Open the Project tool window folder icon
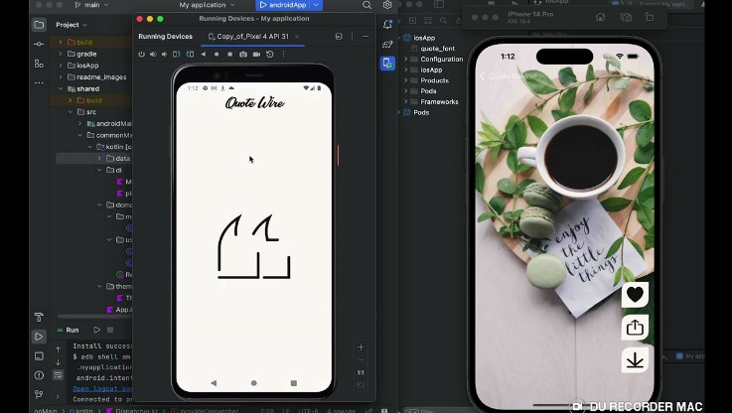The image size is (732, 413). pyautogui.click(x=39, y=25)
